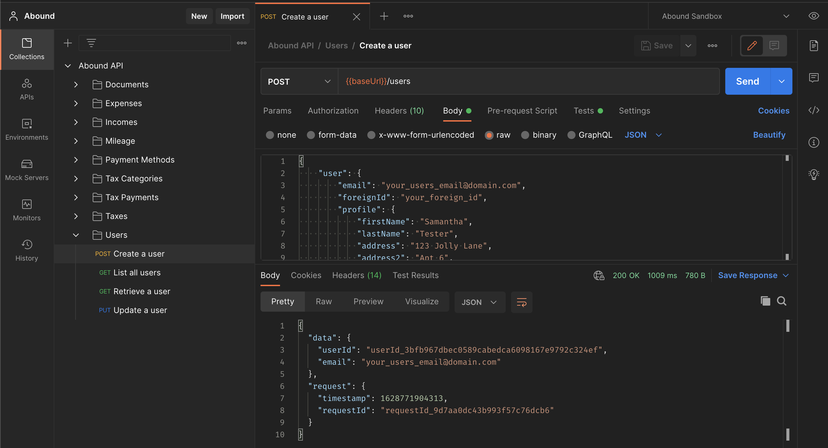This screenshot has height=448, width=828.
Task: Open the History sidebar panel
Action: point(27,251)
